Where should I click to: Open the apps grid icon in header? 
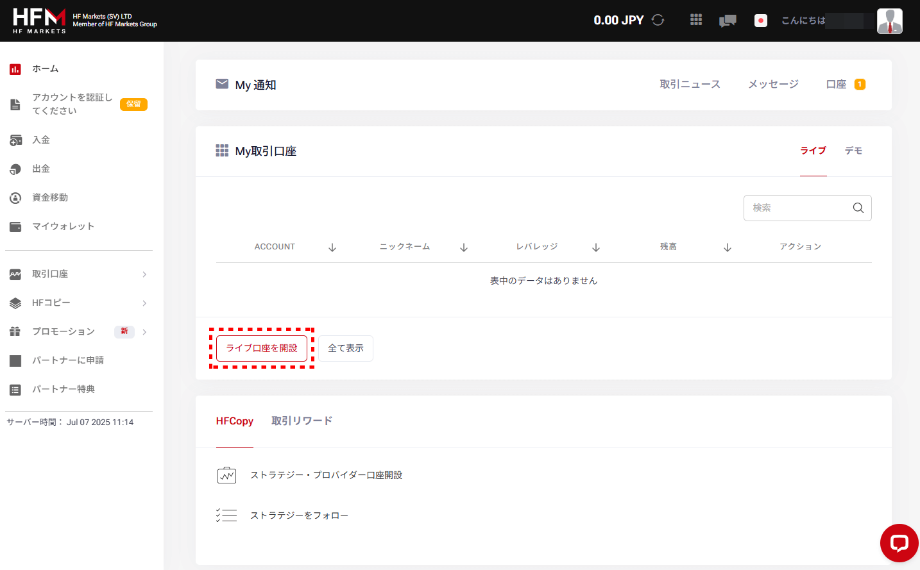[696, 20]
